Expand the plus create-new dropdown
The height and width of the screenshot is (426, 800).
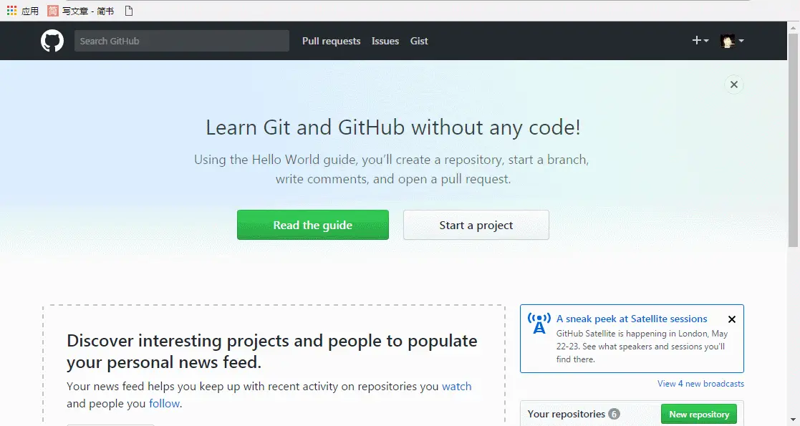click(700, 40)
